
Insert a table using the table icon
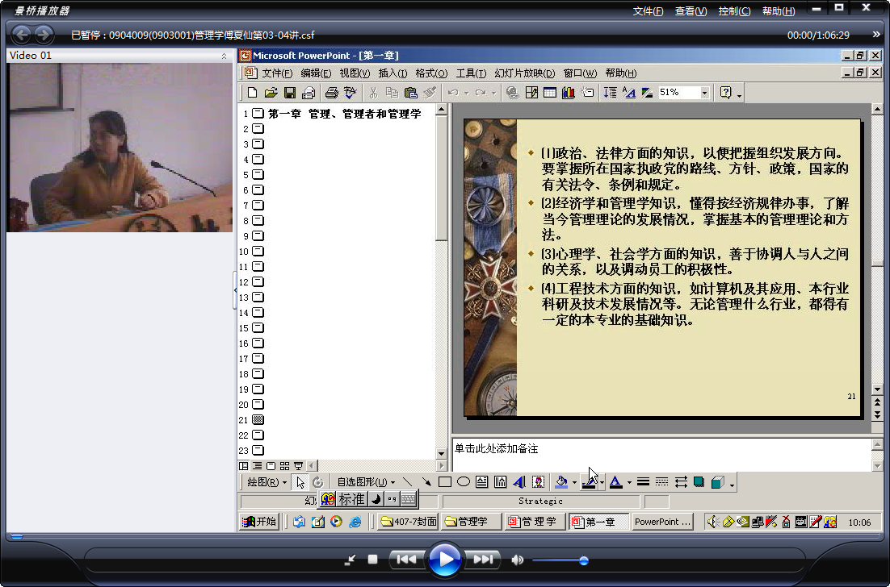click(550, 93)
